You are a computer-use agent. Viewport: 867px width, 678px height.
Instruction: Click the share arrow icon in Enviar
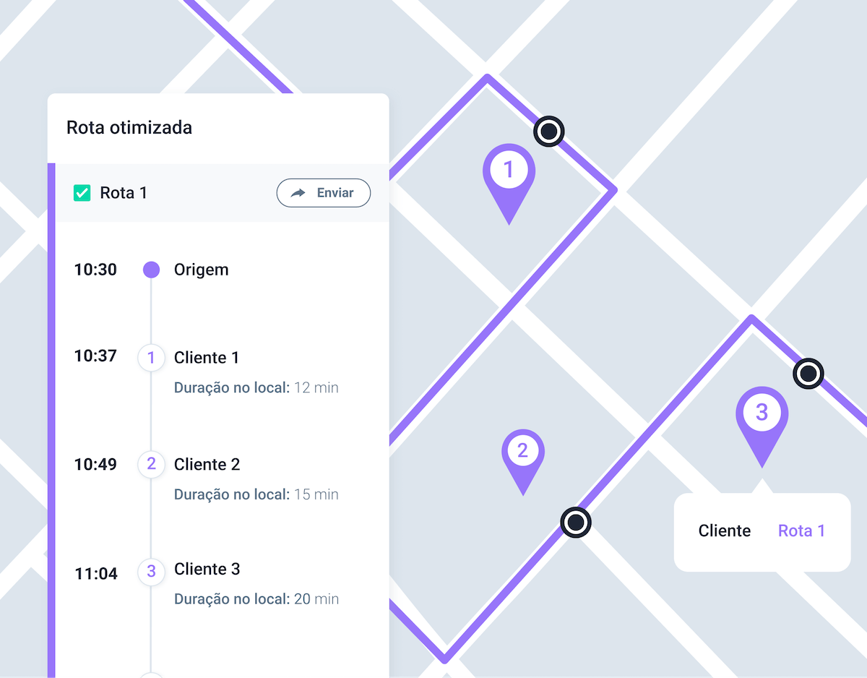(x=298, y=193)
